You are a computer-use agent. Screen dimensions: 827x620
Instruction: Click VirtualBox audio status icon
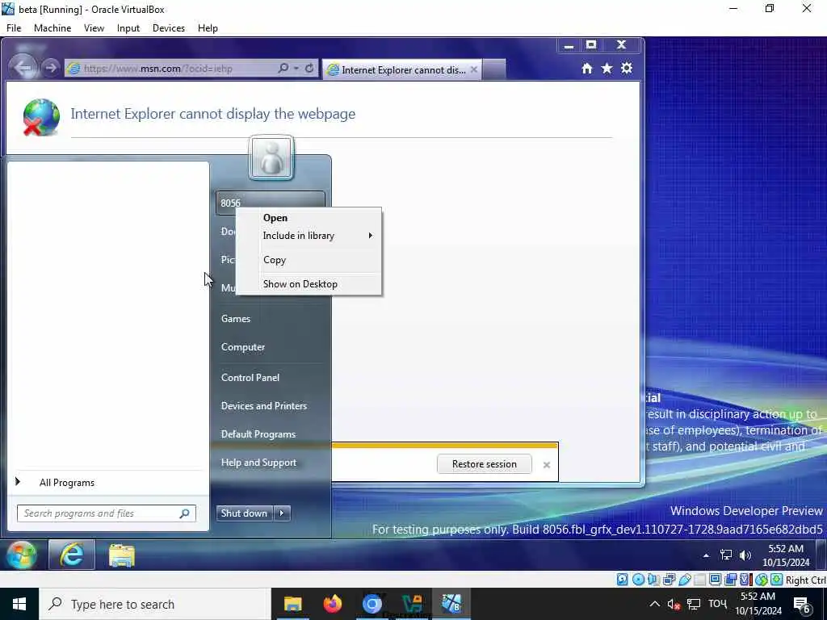coord(653,580)
